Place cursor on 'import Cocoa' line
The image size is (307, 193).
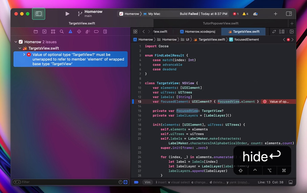coord(156,46)
